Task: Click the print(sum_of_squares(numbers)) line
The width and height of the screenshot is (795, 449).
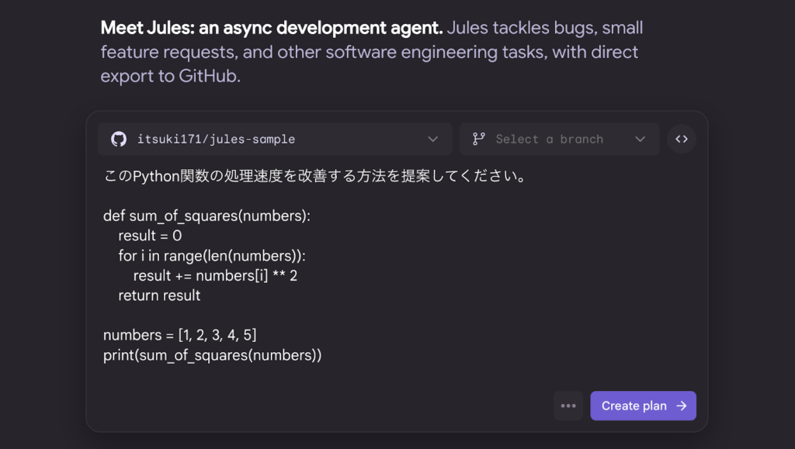Action: click(213, 355)
